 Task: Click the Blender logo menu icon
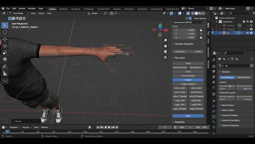tap(3, 9)
